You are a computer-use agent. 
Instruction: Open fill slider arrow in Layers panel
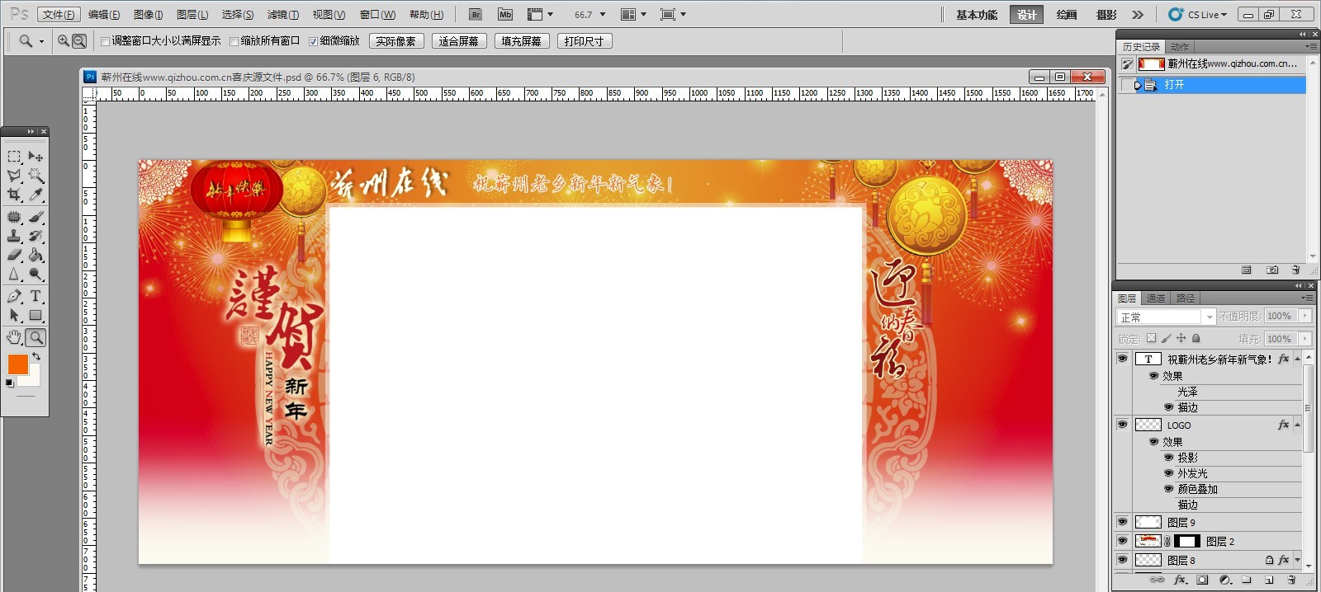click(1305, 338)
